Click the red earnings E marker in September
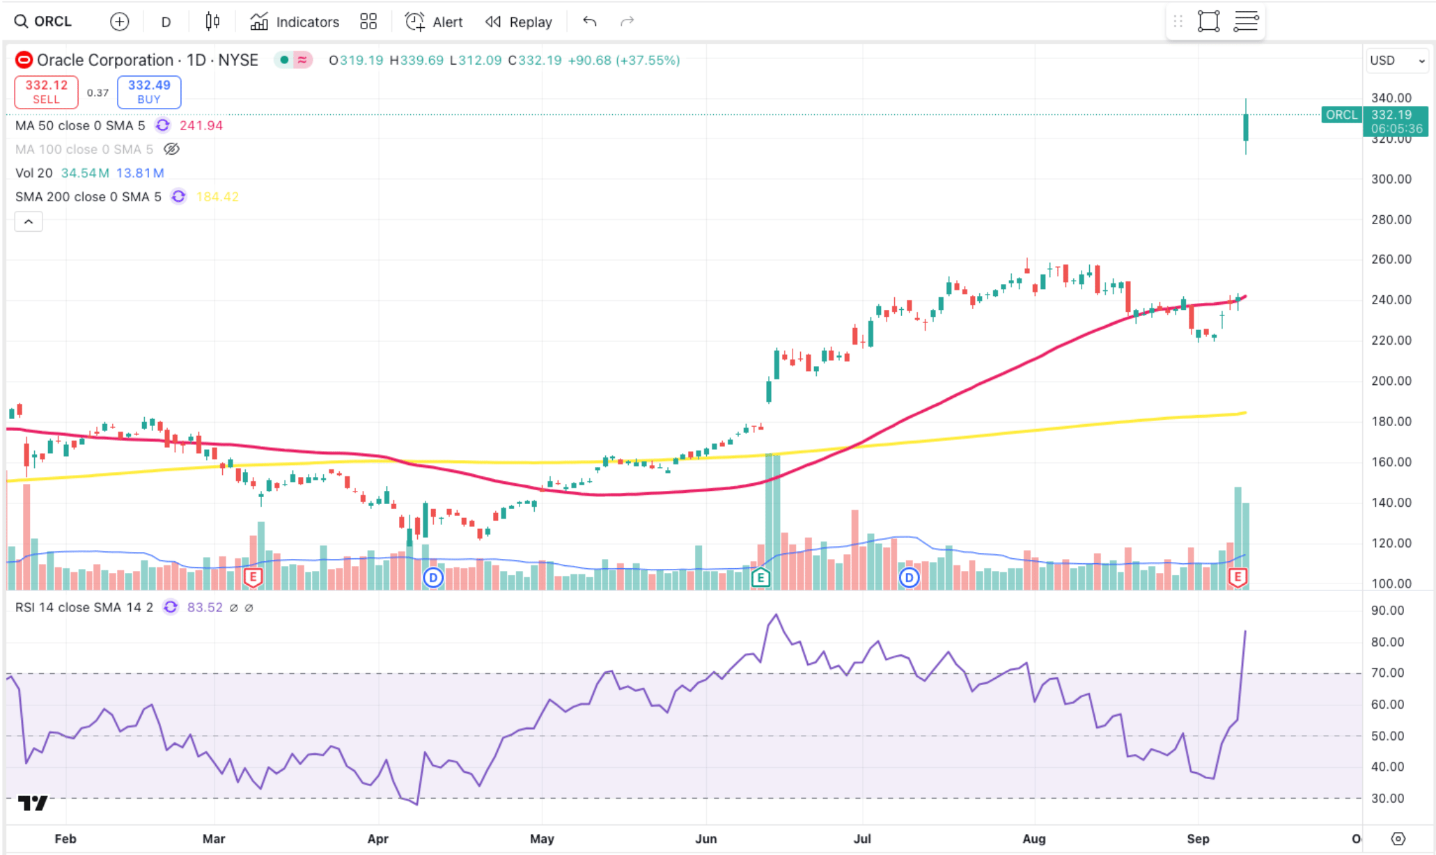The height and width of the screenshot is (855, 1436). [1238, 577]
